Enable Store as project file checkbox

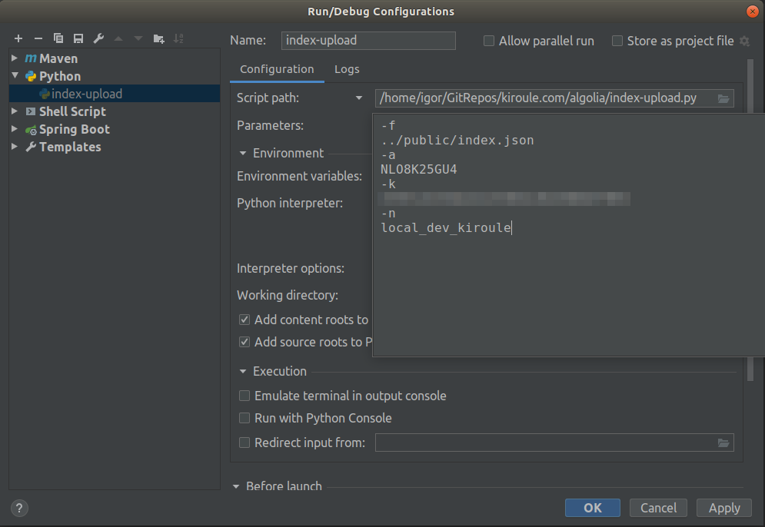(x=617, y=41)
